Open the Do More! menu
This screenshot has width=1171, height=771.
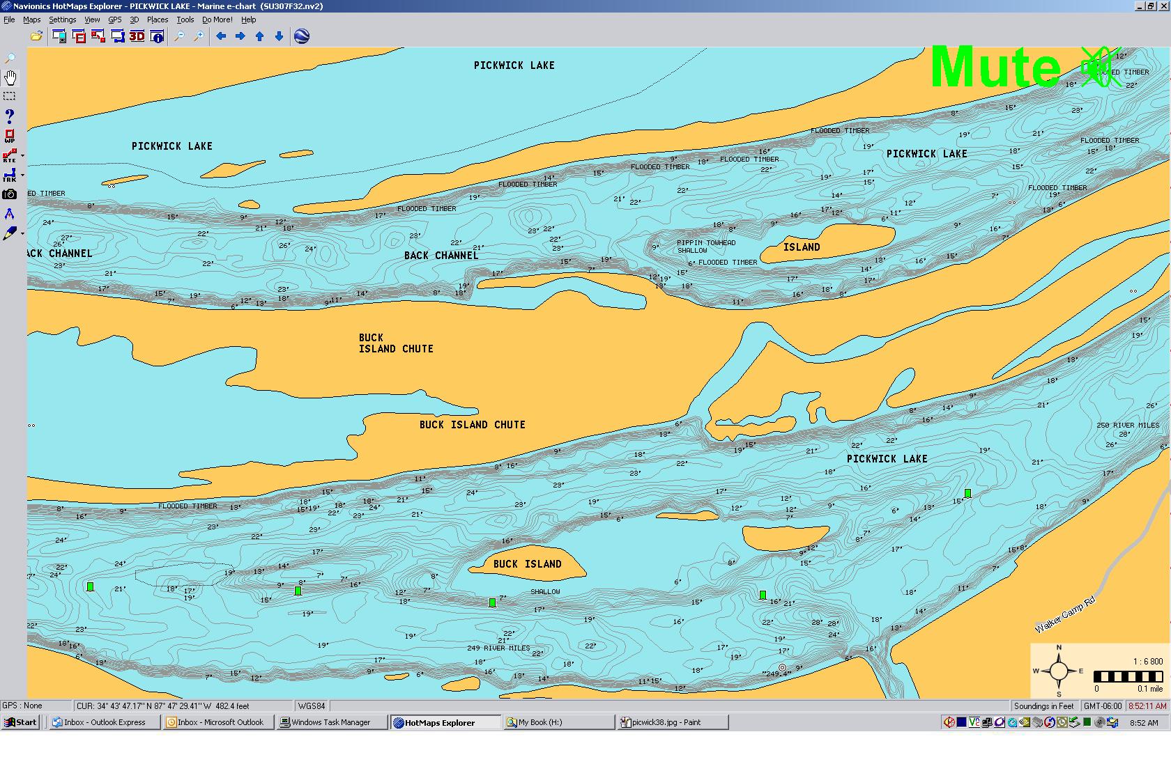pos(217,20)
